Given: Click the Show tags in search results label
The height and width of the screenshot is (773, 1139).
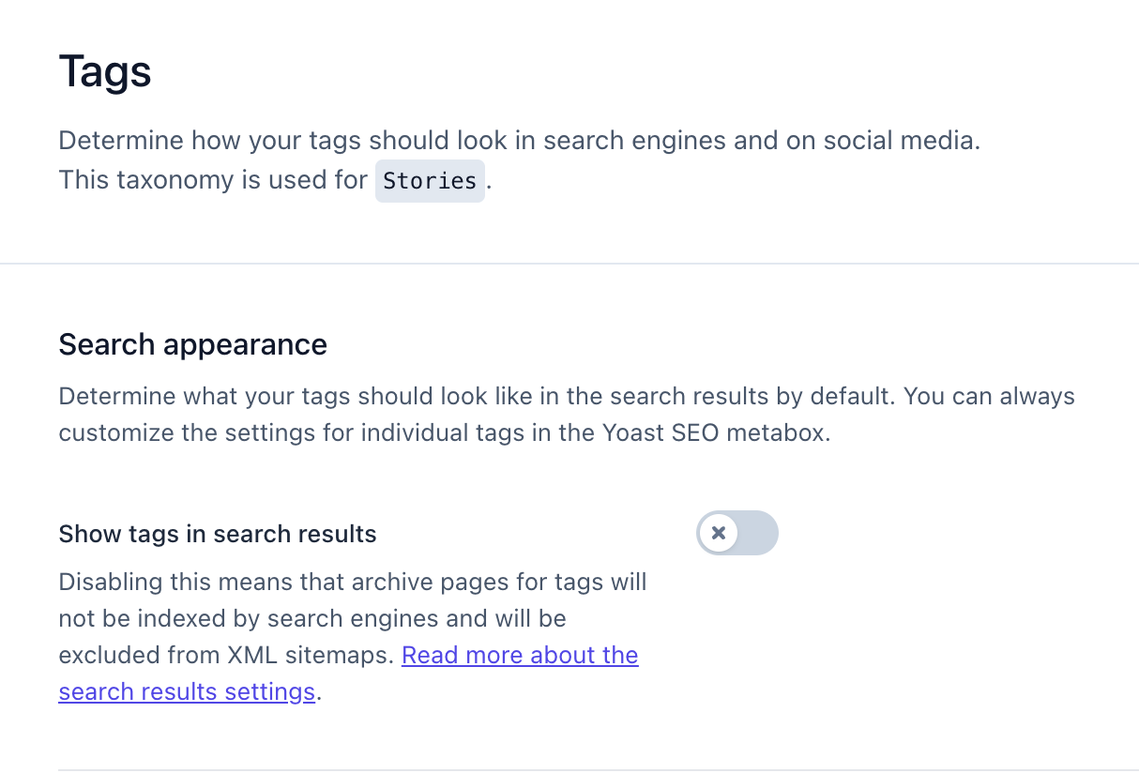Looking at the screenshot, I should coord(218,534).
